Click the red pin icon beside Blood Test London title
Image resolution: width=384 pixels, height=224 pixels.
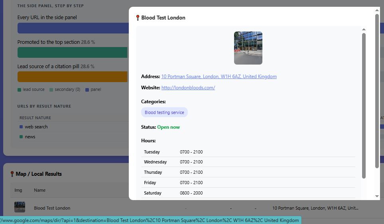click(138, 18)
